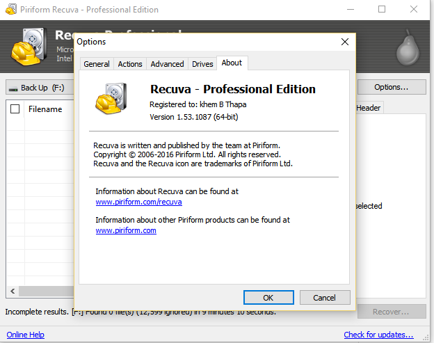This screenshot has width=434, height=343.
Task: Click Cancel in Options dialog
Action: click(x=325, y=298)
